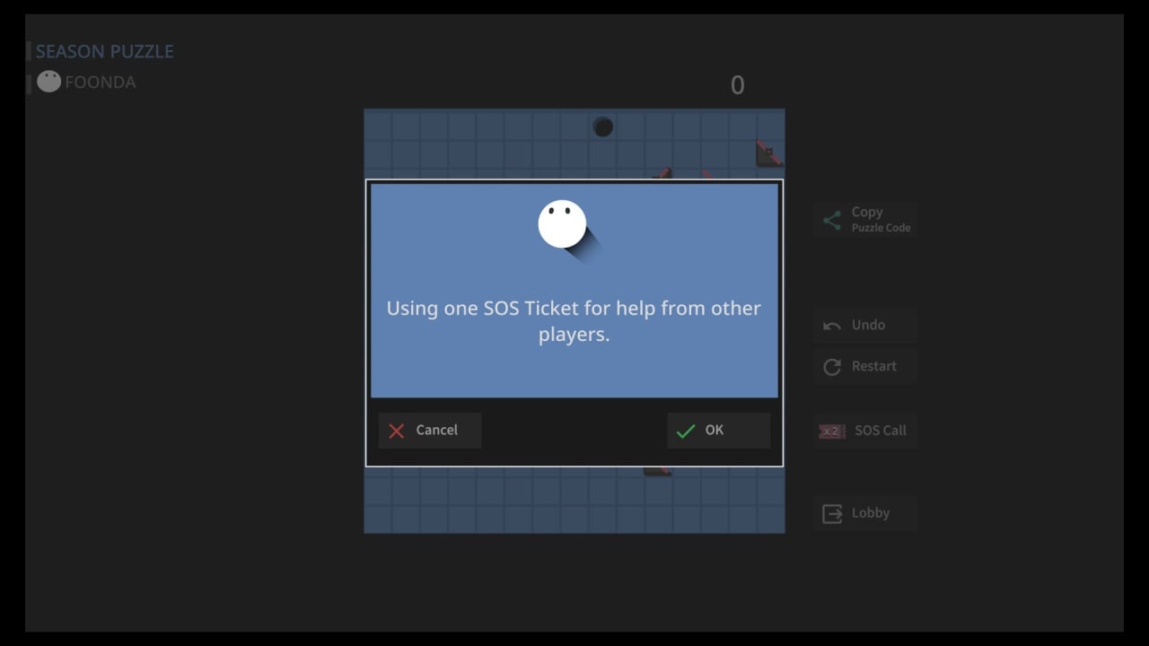Click the circular Restart arrow icon
The image size is (1149, 646).
pos(832,367)
